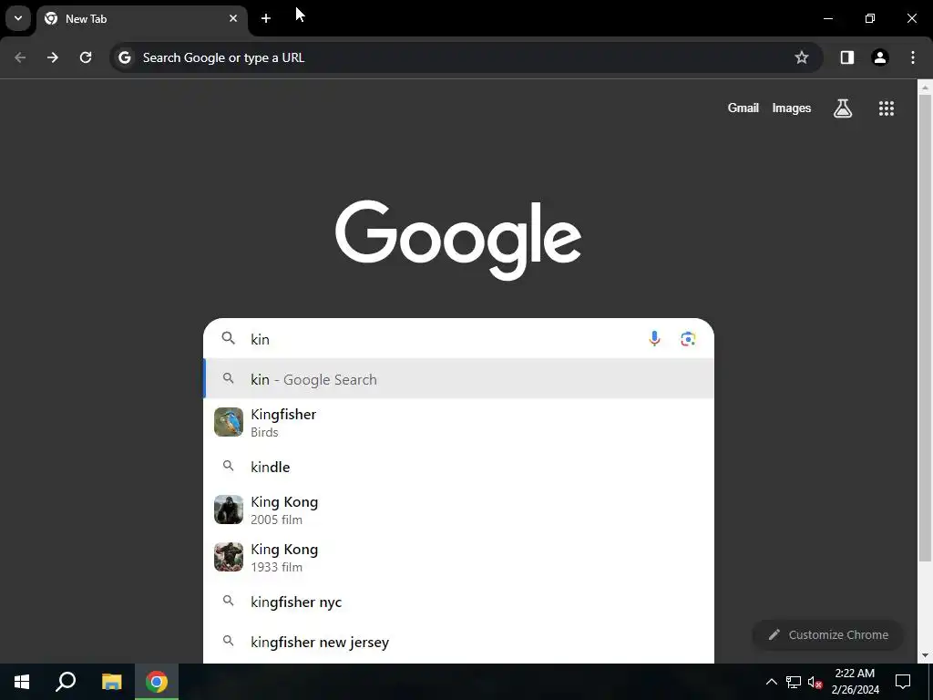Bookmark this tab with star icon

(x=802, y=57)
